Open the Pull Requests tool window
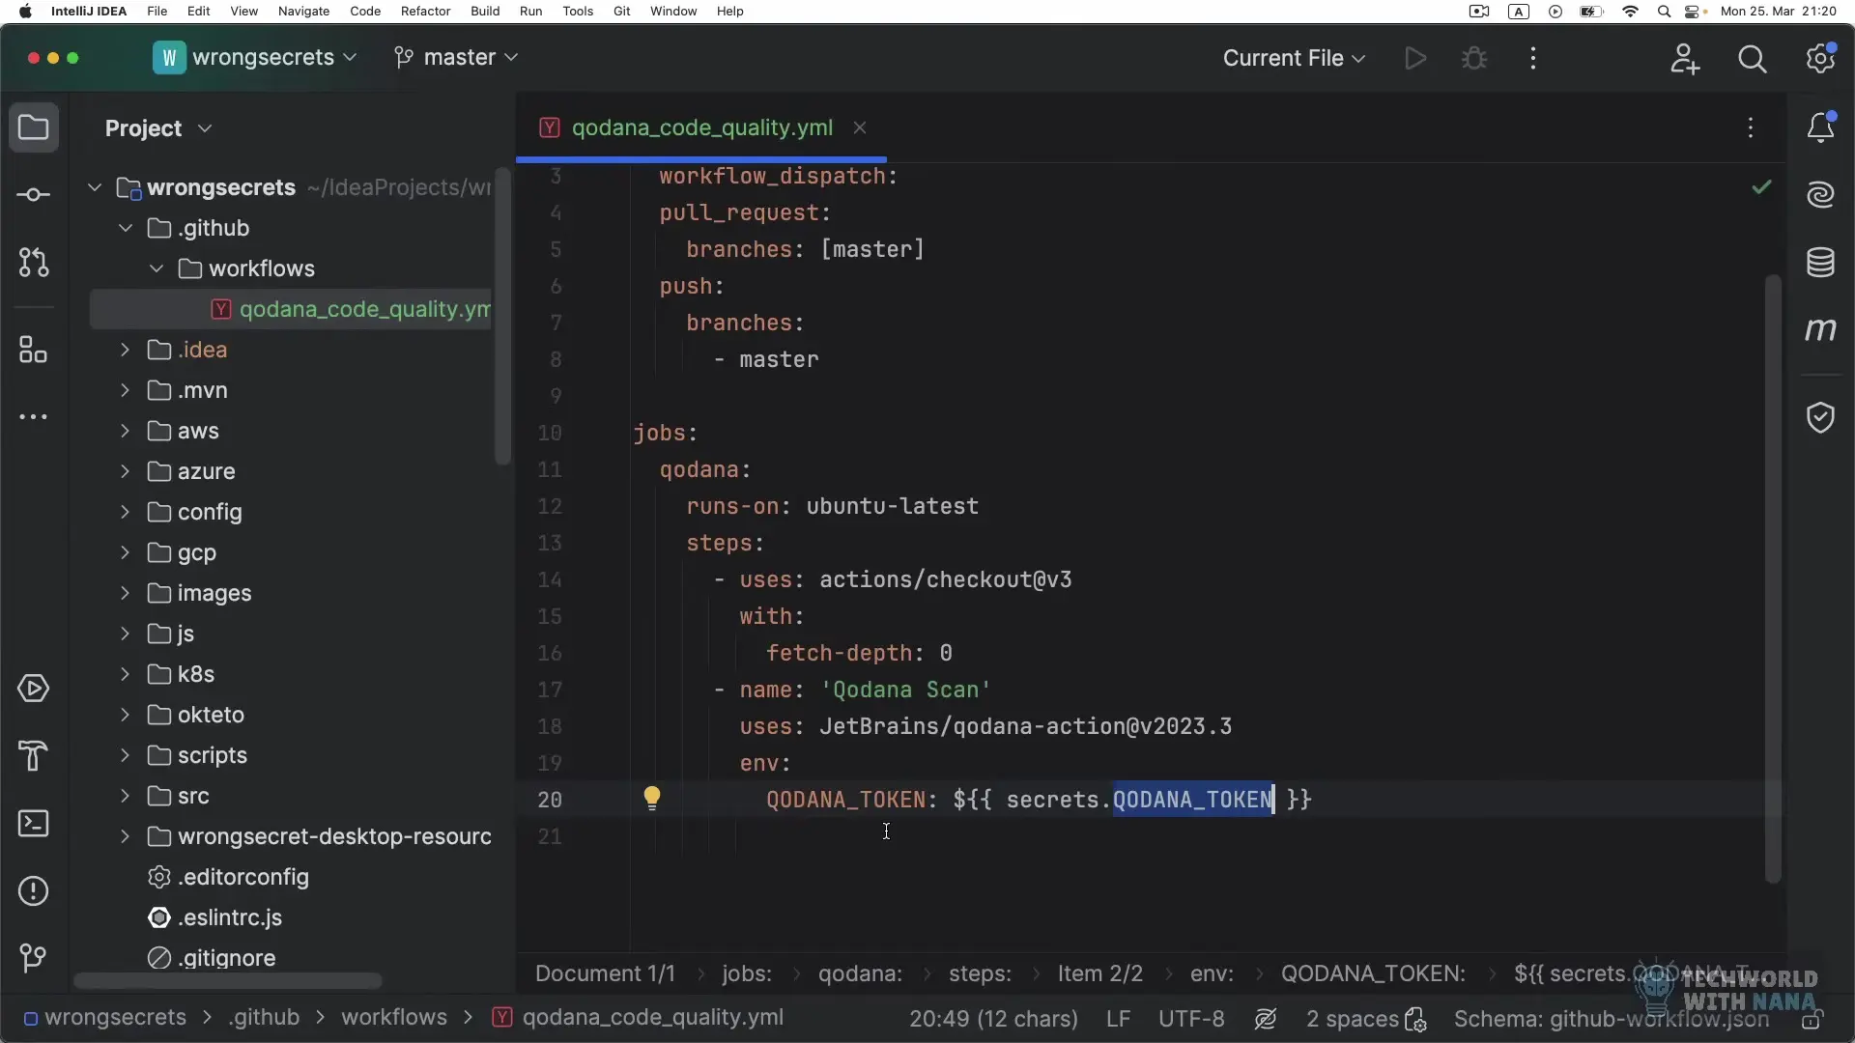 coord(34,263)
